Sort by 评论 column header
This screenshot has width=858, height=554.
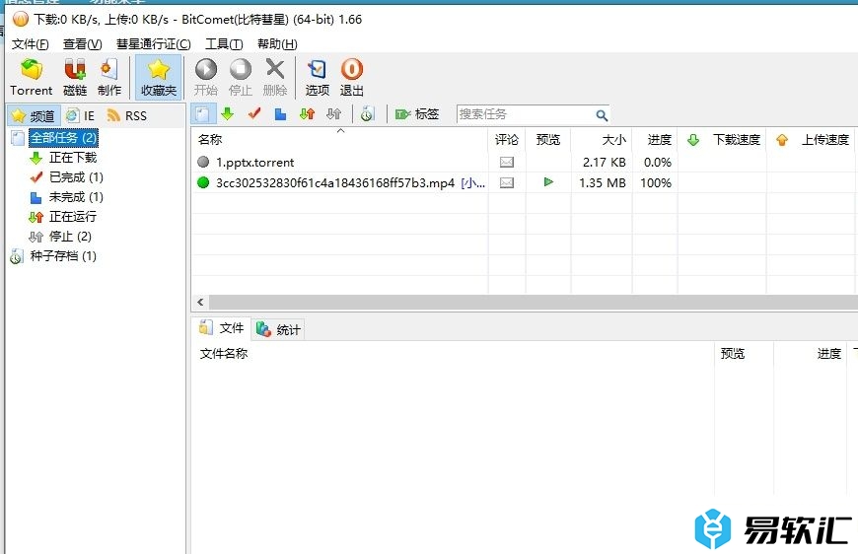tap(507, 140)
